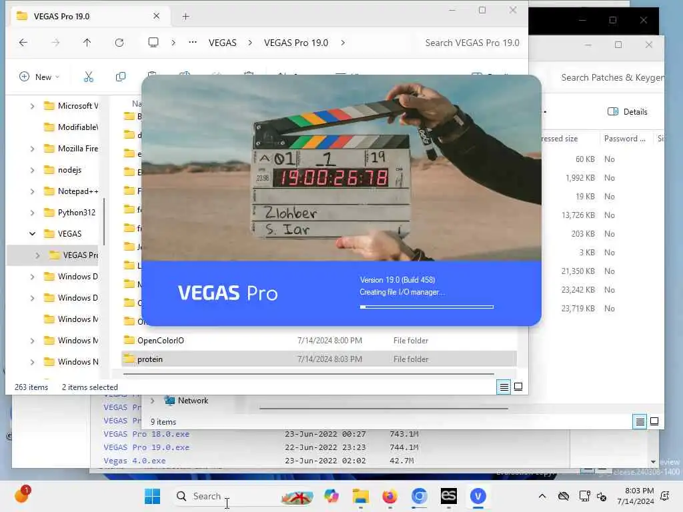Select the OpenColorIO folder
Viewport: 683px width, 512px height.
[319, 341]
